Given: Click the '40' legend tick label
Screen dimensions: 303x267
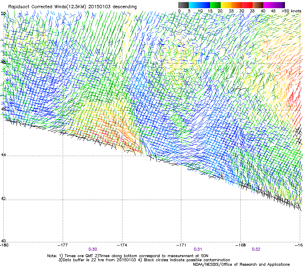Looking at the screenshot, I should point(263,11).
